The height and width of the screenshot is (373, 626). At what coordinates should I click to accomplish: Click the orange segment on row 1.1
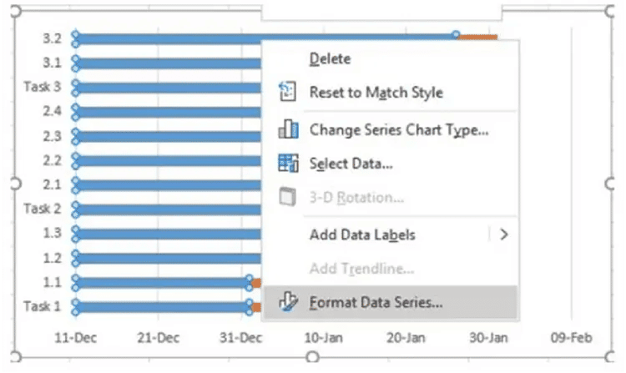257,283
